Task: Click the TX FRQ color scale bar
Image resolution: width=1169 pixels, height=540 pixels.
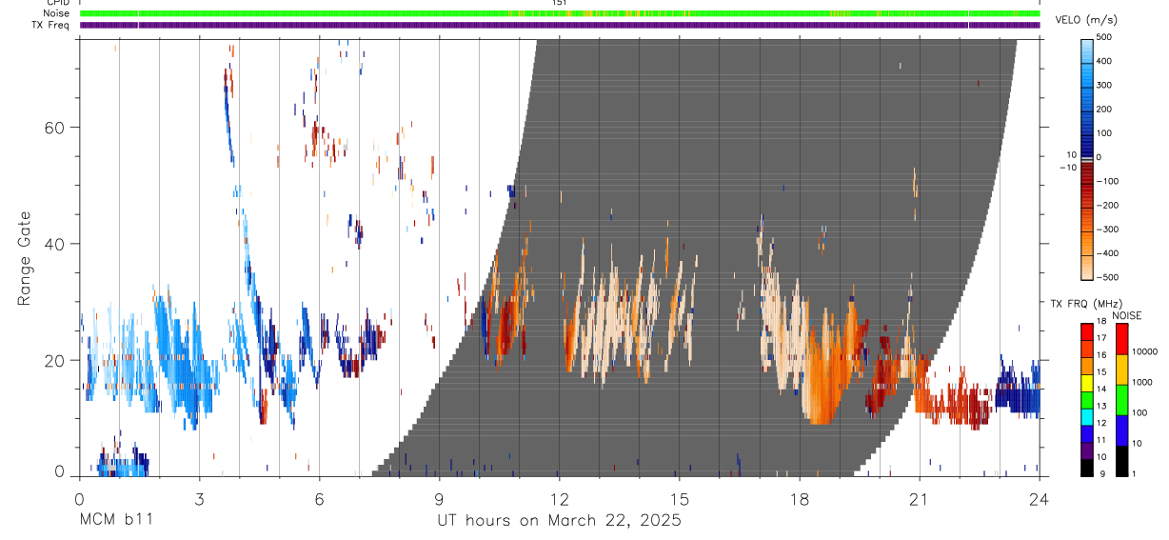Action: pyautogui.click(x=1086, y=399)
